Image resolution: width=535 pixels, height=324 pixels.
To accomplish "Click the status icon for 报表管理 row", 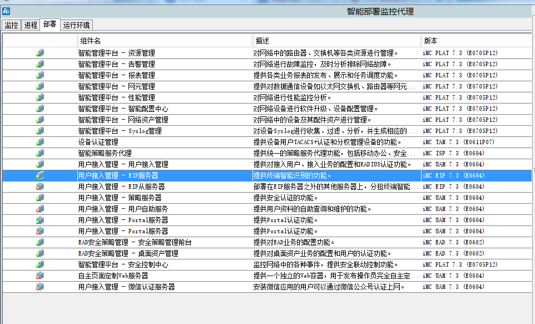I will (x=40, y=75).
